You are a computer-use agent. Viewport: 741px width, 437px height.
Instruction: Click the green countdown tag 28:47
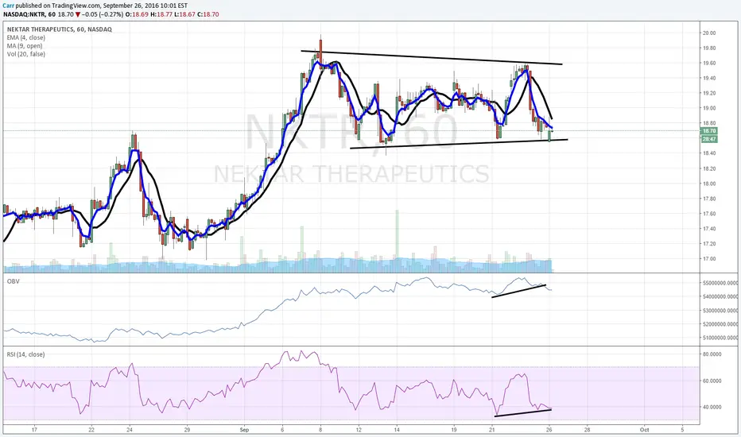click(x=709, y=139)
